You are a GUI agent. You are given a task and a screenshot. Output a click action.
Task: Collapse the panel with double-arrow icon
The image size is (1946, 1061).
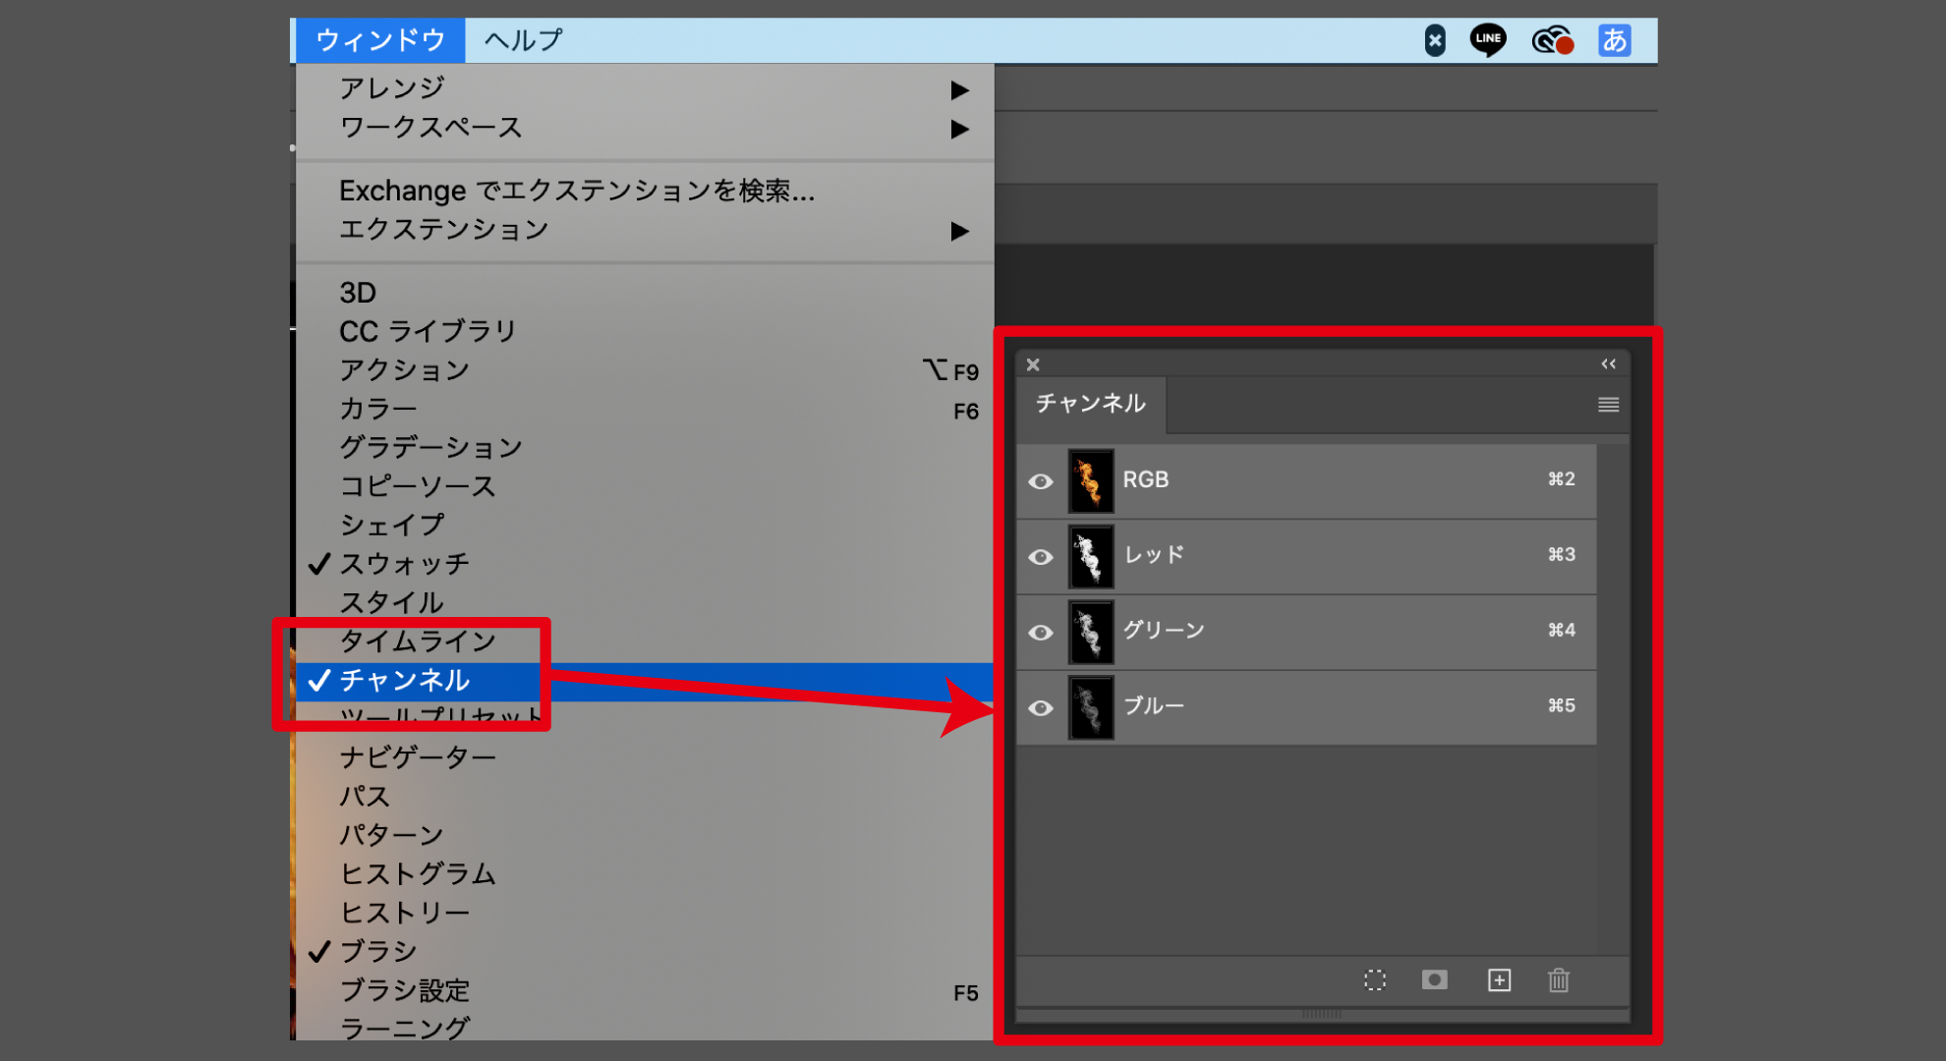click(x=1608, y=364)
